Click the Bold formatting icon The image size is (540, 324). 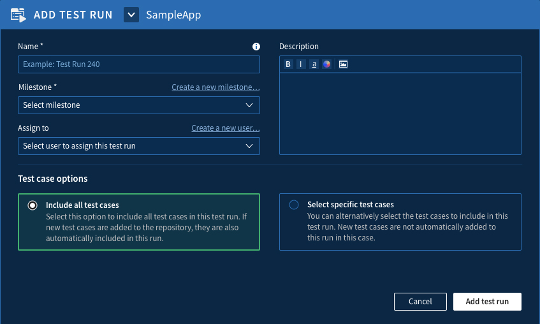(288, 64)
